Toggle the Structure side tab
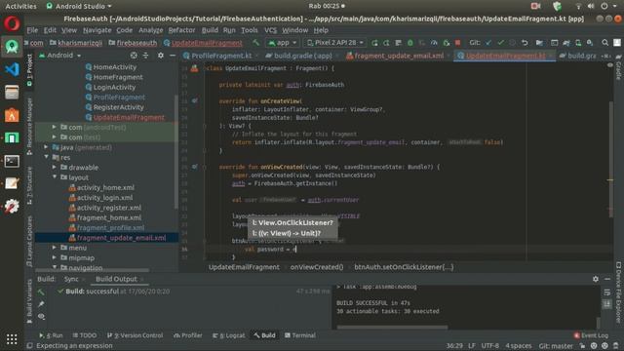Viewport: 624px width, 351px height. coord(29,185)
